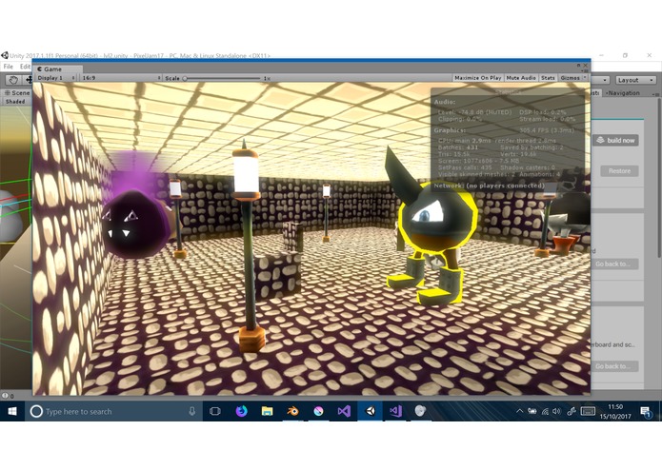662x470 pixels.
Task: Open the 16:9 aspect ratio dropdown
Action: (x=121, y=78)
